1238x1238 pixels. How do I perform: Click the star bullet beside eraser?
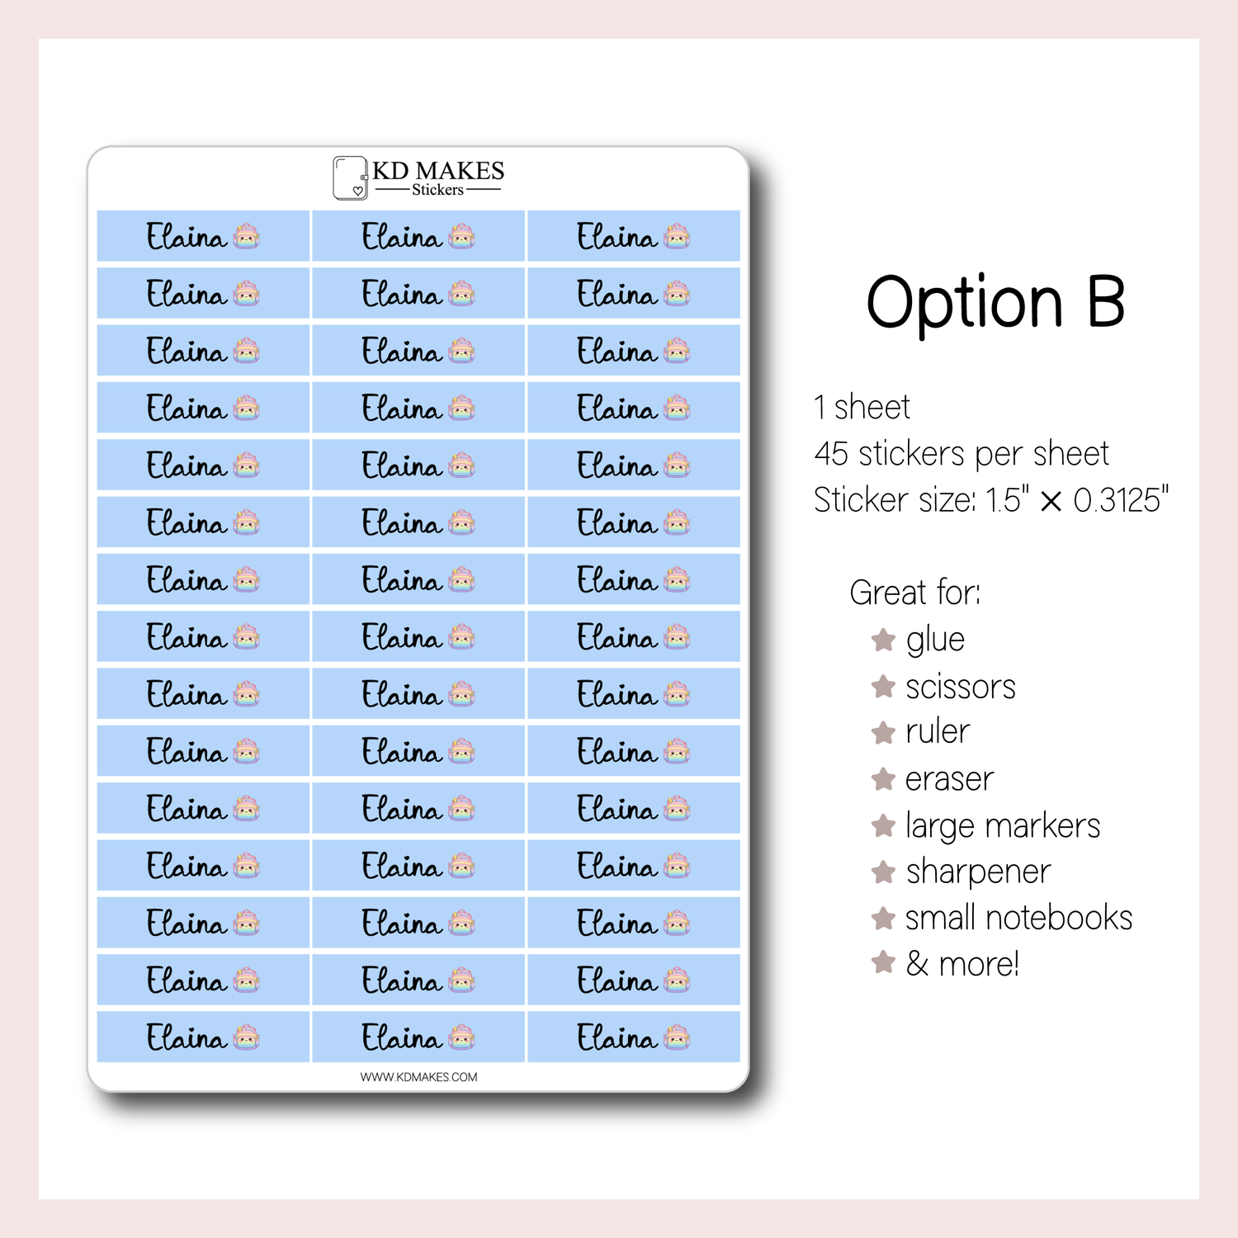click(883, 778)
